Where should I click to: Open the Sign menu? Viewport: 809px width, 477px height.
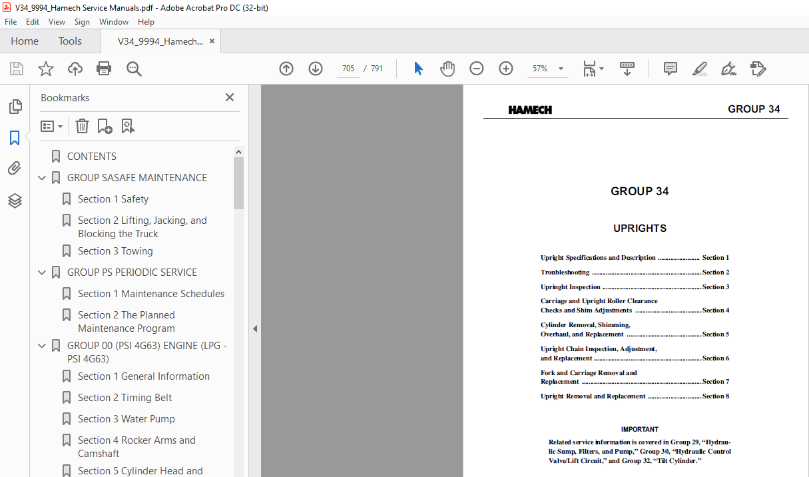coord(82,22)
